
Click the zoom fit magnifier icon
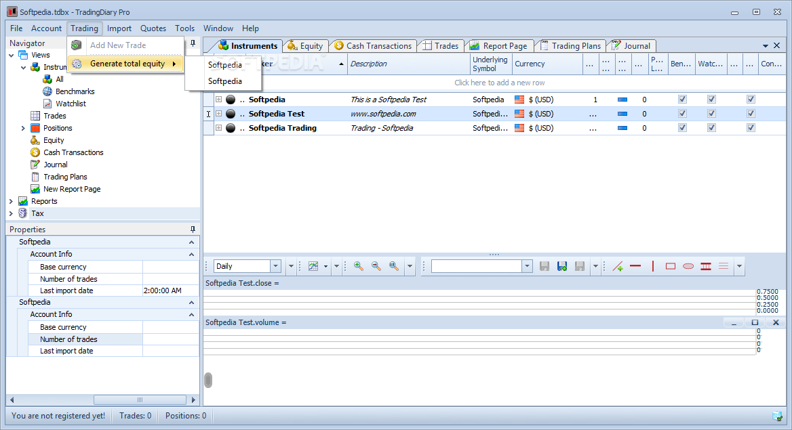[x=394, y=266]
